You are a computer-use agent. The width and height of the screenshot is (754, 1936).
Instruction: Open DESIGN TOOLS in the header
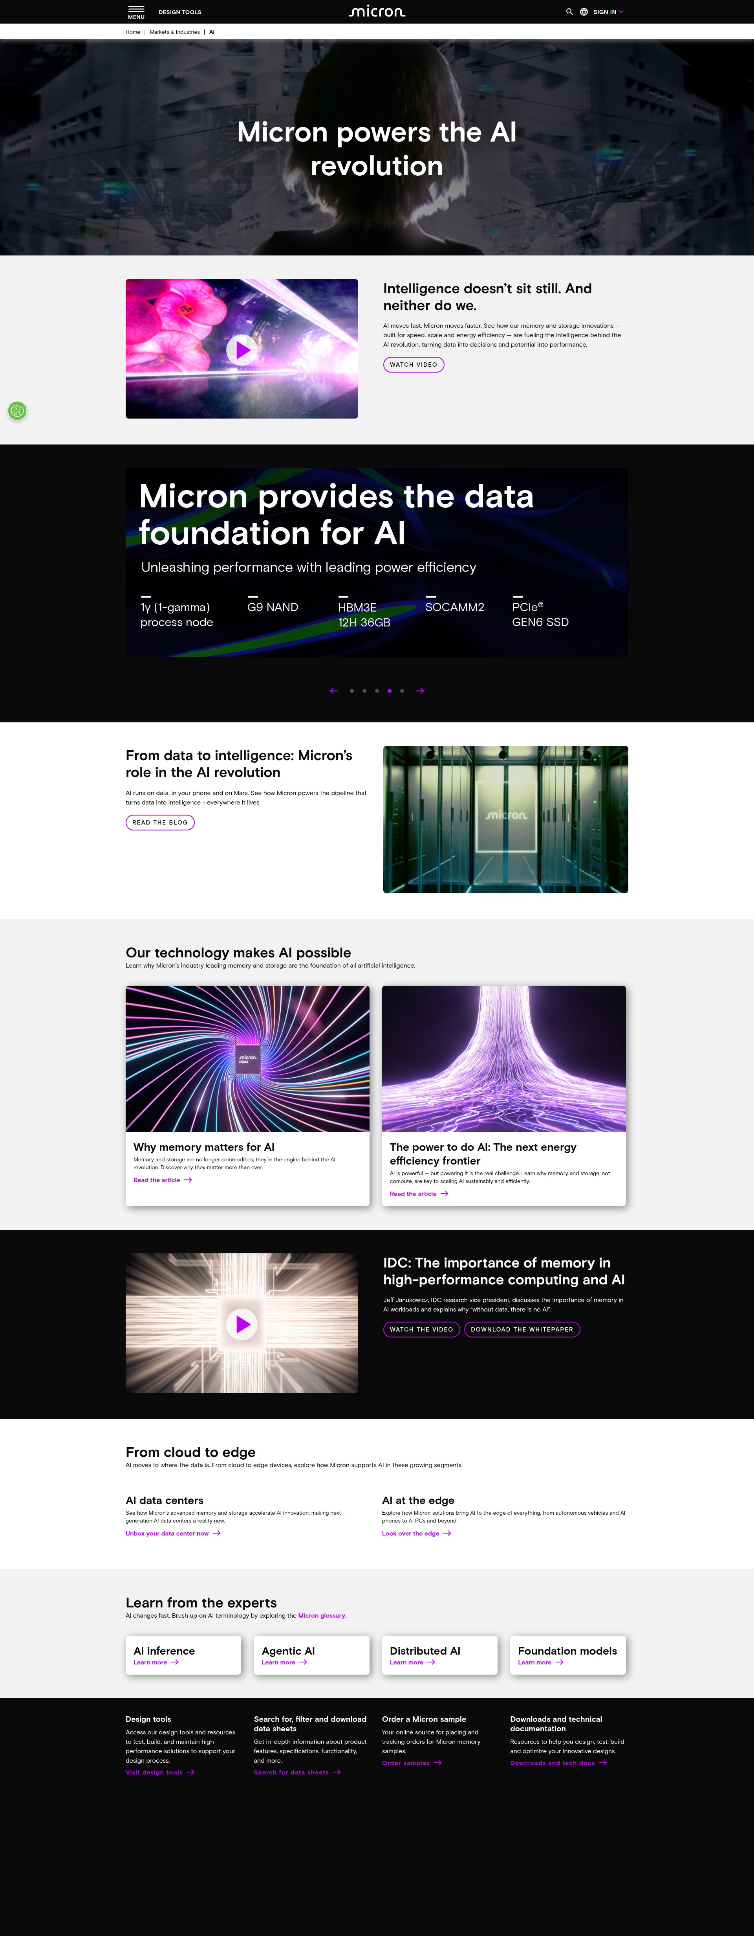(x=179, y=12)
